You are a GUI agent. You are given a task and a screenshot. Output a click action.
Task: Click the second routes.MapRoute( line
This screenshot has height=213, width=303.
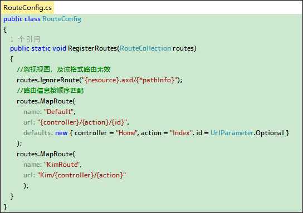(46, 154)
